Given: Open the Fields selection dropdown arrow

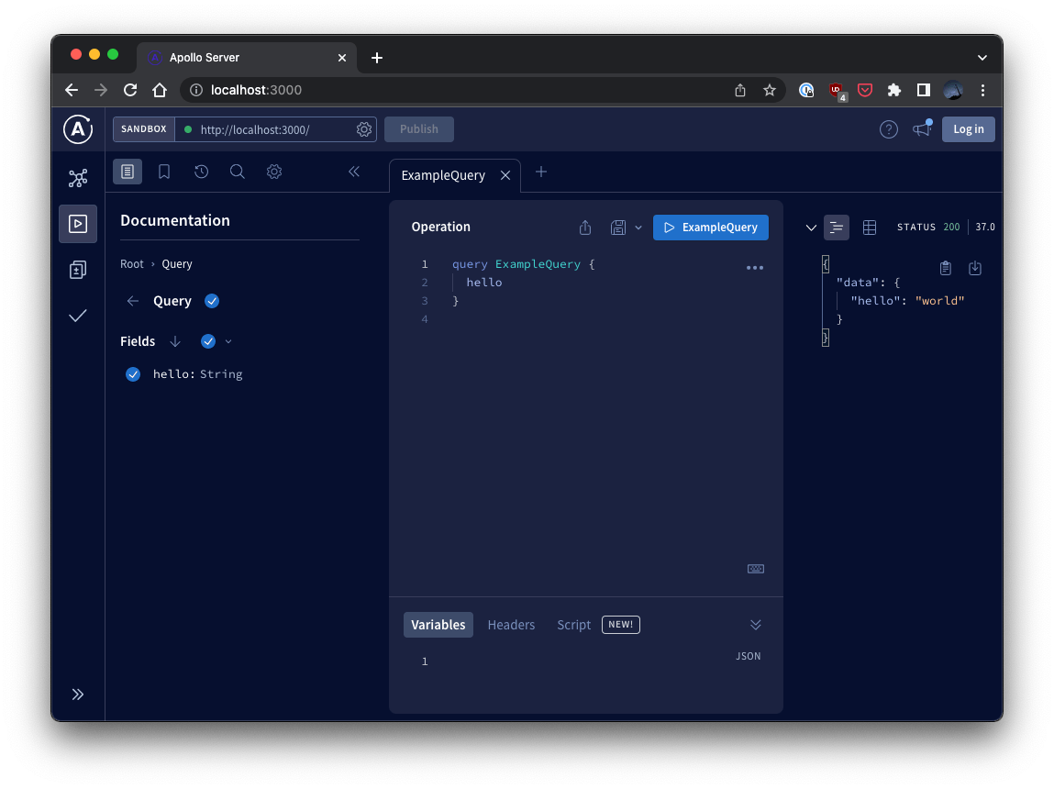Looking at the screenshot, I should (x=228, y=341).
